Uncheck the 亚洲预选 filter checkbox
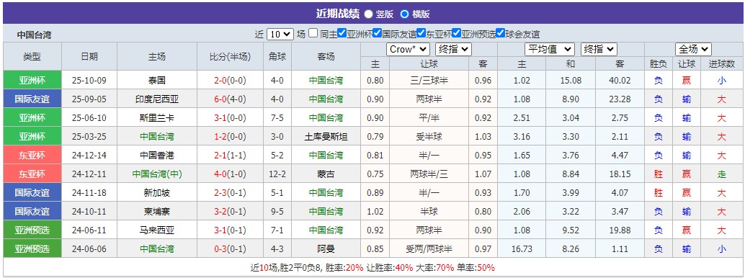The width and height of the screenshot is (745, 278). pos(456,34)
